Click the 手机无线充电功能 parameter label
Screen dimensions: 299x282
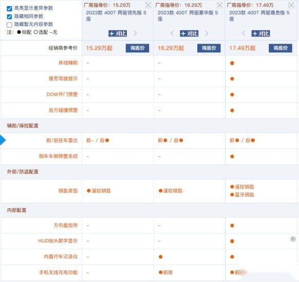(59, 272)
